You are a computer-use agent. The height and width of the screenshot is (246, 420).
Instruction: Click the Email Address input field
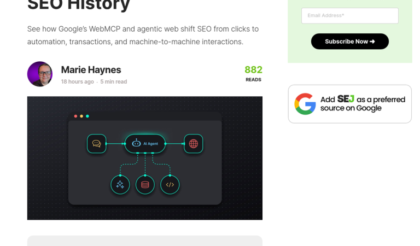coord(350,15)
